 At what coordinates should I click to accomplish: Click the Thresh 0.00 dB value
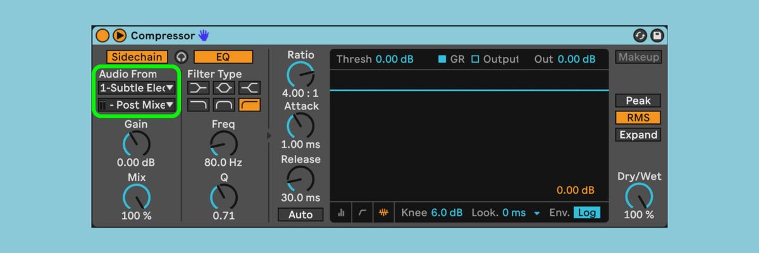coord(394,59)
